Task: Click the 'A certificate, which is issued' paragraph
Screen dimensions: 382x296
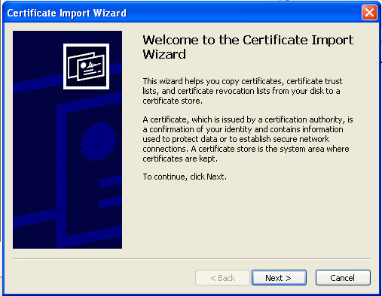Action: click(x=248, y=139)
